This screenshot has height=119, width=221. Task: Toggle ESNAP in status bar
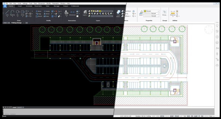pyautogui.click(x=172, y=116)
